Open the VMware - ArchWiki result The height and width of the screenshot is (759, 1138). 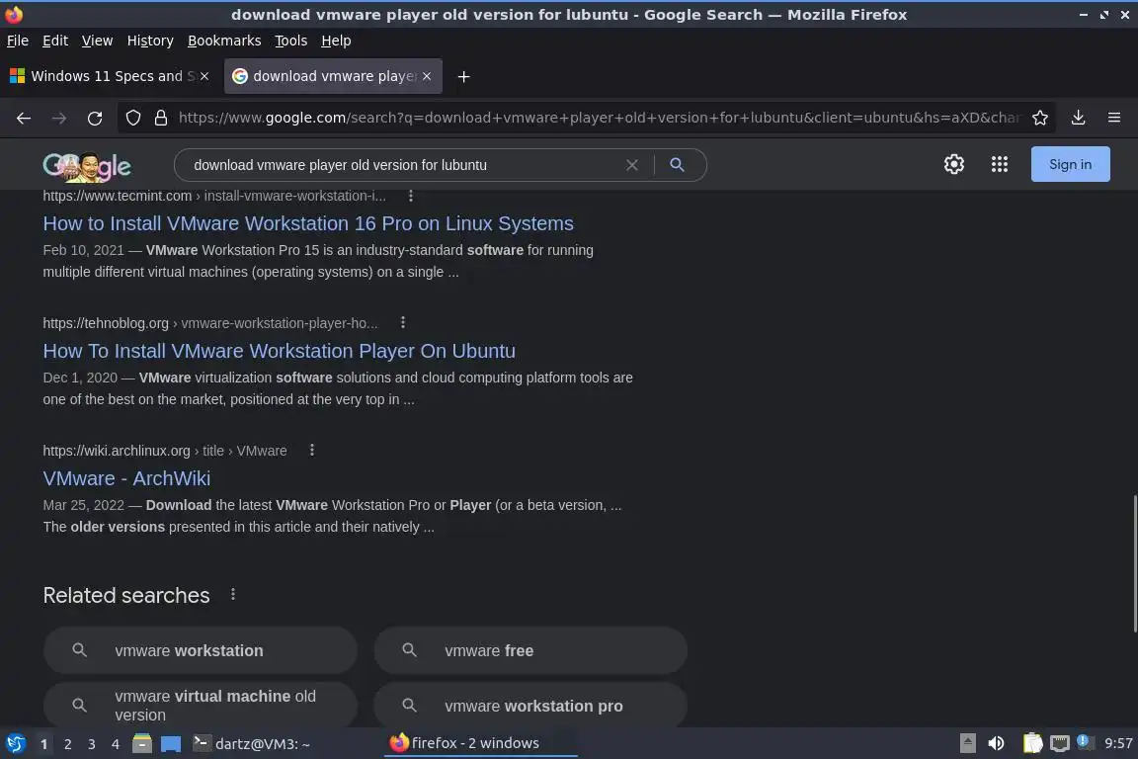coord(126,478)
